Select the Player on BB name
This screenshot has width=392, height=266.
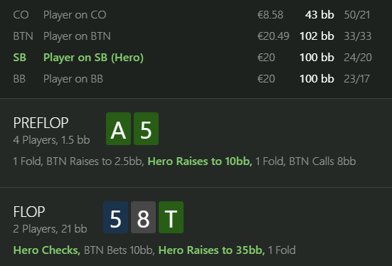(73, 79)
